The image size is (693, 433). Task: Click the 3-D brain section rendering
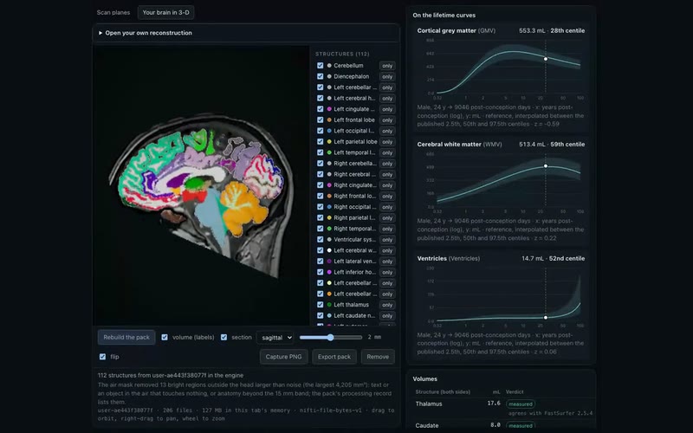(x=201, y=185)
